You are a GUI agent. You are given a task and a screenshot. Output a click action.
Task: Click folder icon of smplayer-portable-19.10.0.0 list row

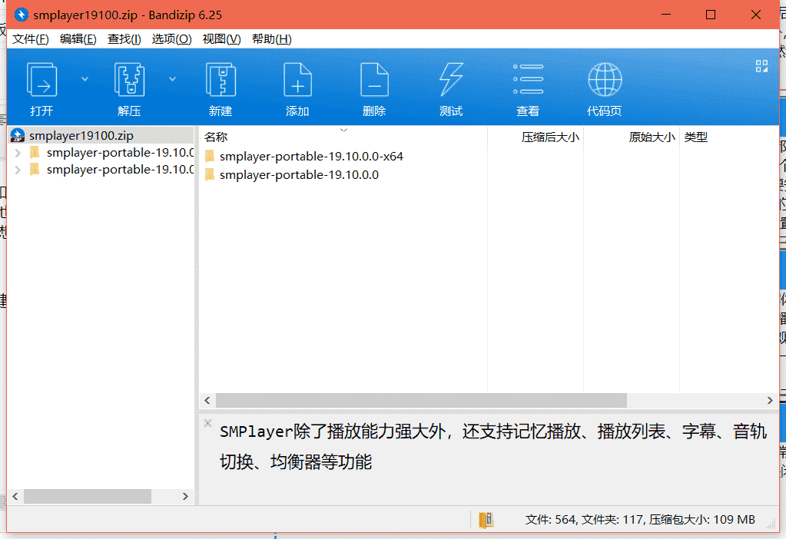click(x=210, y=175)
